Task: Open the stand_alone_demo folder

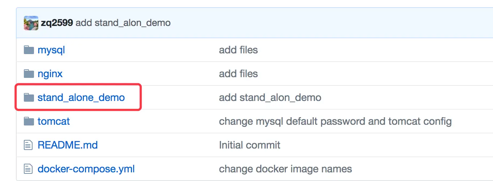Action: coord(81,97)
